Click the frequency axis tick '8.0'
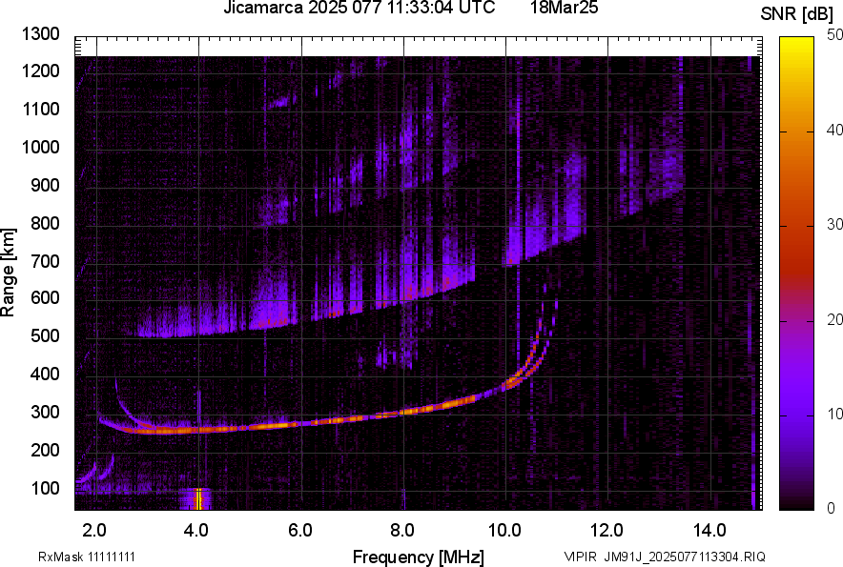Image resolution: width=843 pixels, height=567 pixels. pos(402,531)
